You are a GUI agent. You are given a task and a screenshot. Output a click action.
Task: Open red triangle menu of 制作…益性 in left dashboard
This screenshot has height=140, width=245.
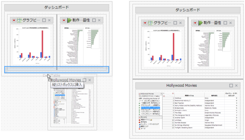point(64,20)
